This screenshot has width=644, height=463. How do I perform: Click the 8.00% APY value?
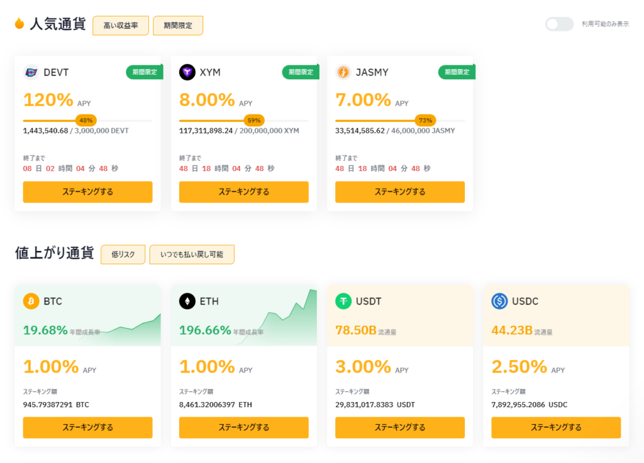[207, 100]
